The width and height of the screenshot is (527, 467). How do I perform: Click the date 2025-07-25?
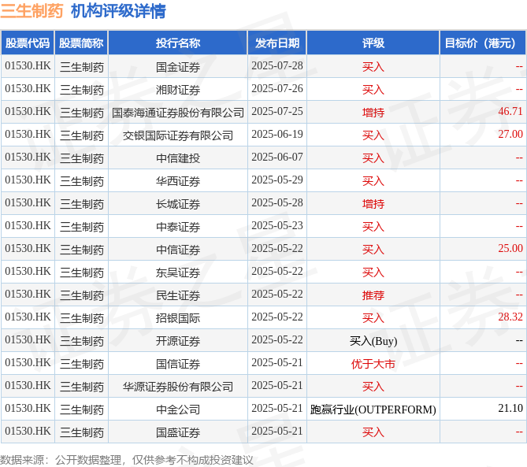(277, 112)
